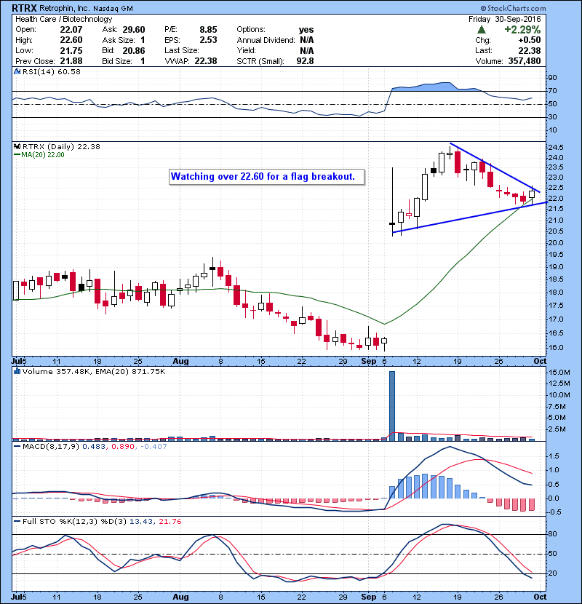This screenshot has width=582, height=604.
Task: Click the Volume bar-chart icon
Action: point(15,371)
